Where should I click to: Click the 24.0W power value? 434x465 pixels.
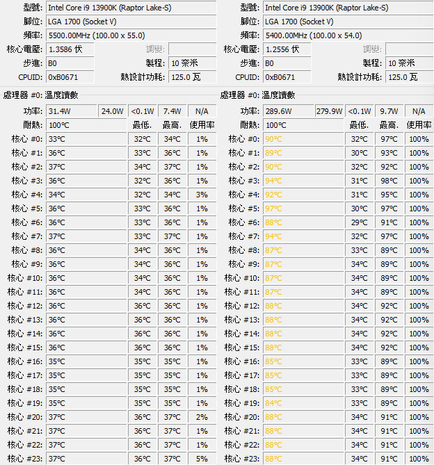(113, 111)
